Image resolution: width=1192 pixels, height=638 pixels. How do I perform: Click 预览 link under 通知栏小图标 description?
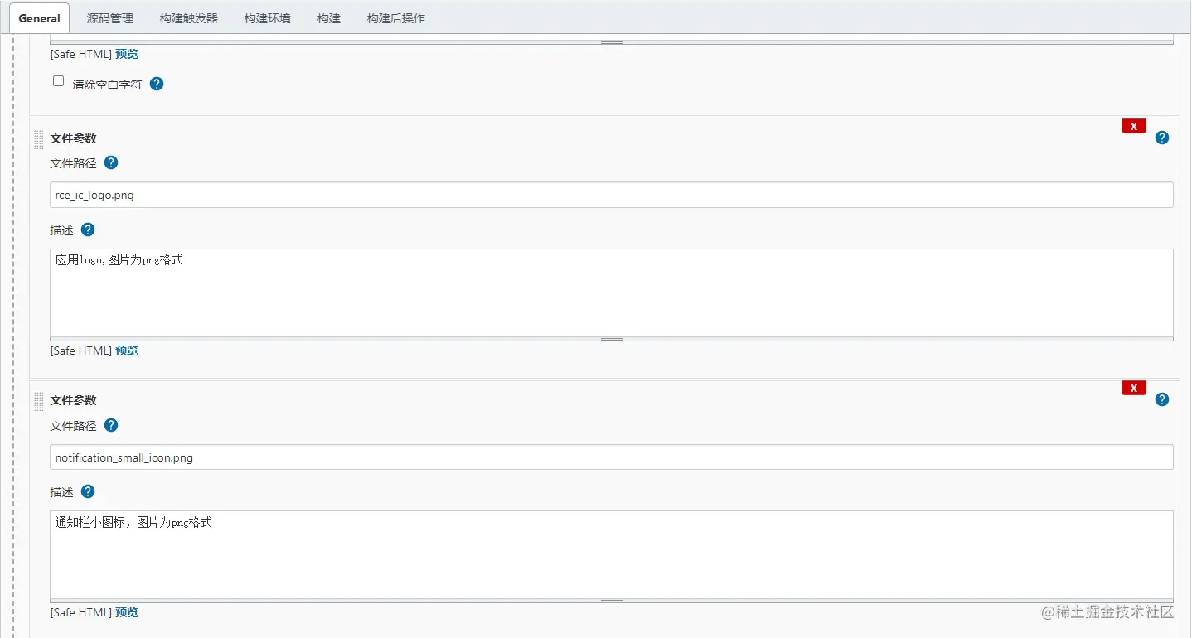pos(127,612)
